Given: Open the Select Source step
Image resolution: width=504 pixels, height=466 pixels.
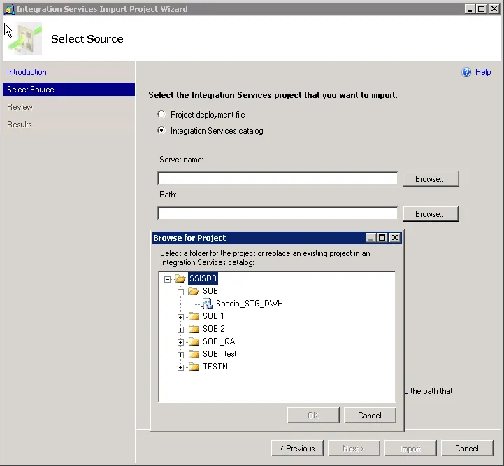Looking at the screenshot, I should (x=69, y=90).
